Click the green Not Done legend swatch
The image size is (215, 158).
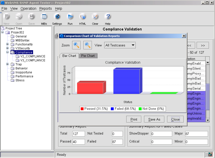(x=140, y=109)
